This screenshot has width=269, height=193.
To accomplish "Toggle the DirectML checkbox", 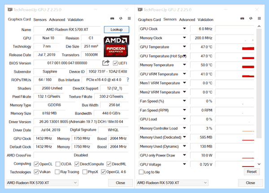I will [x=109, y=164].
